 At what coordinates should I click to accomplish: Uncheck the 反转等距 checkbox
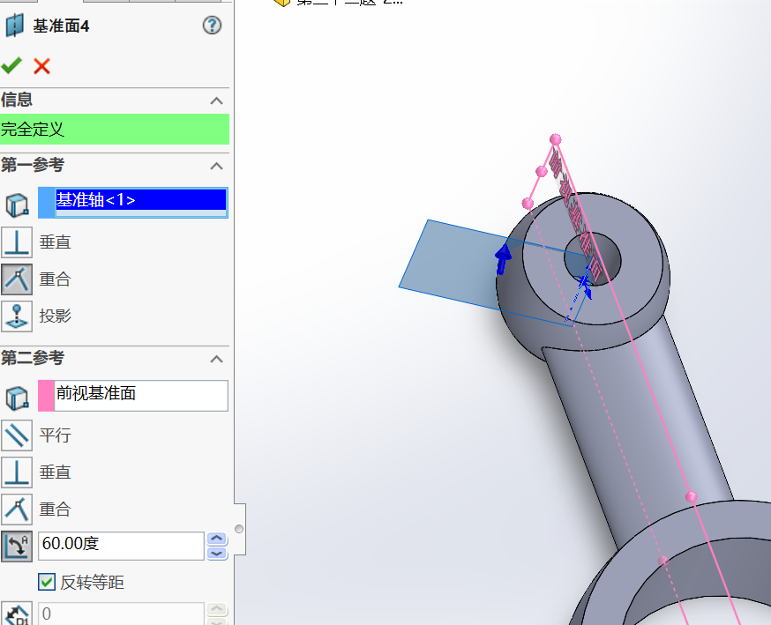click(47, 583)
